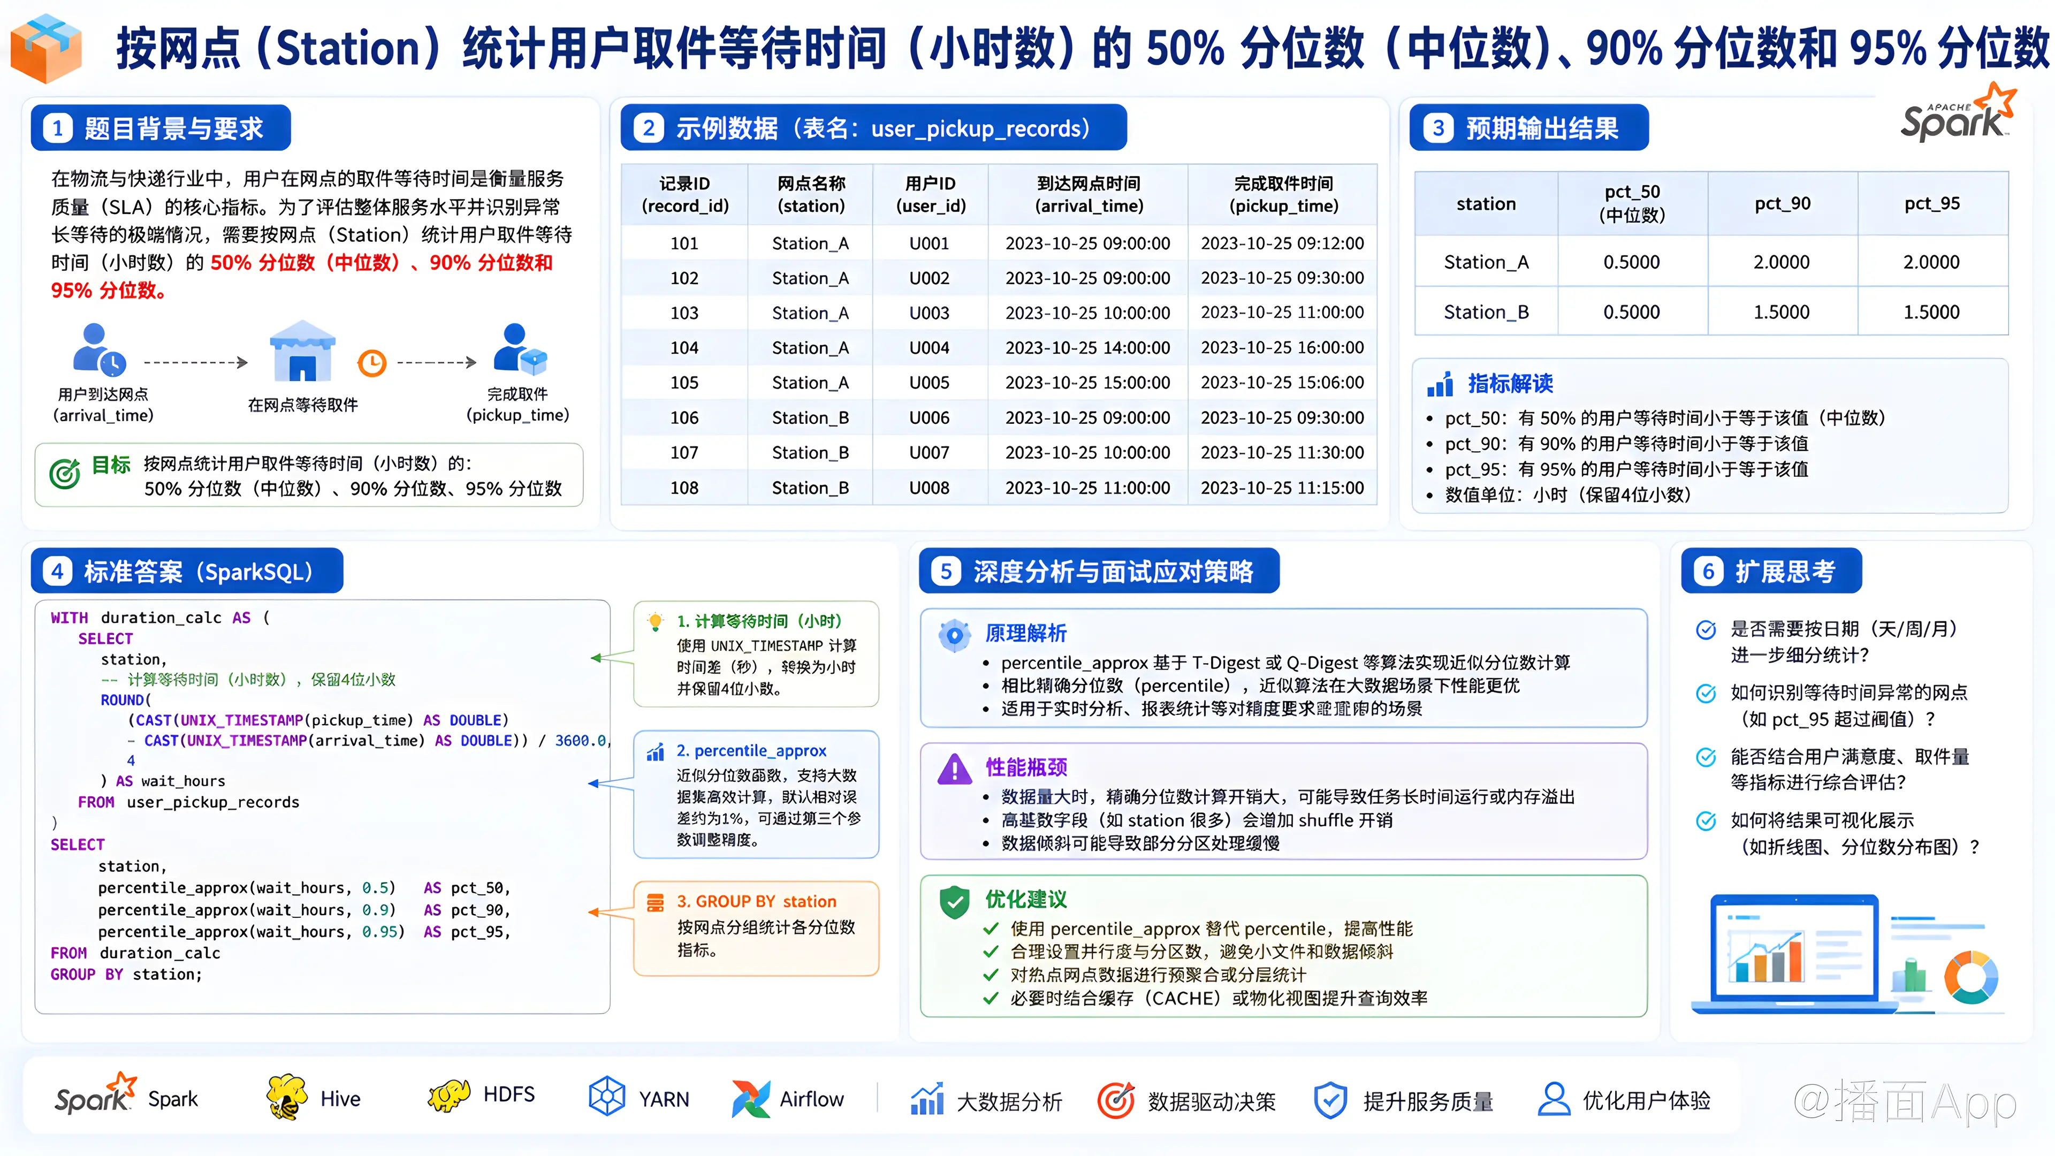Select the 预期输出结果 section header
Viewport: 2055px width, 1156px height.
[1528, 128]
